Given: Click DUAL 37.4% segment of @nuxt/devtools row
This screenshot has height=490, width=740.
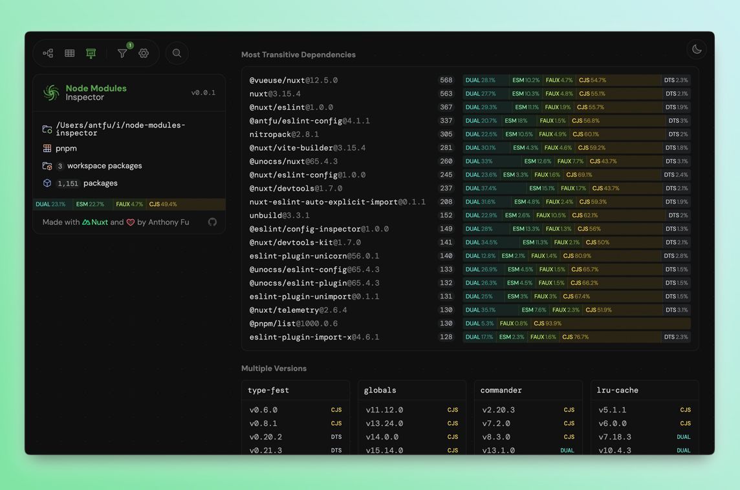Looking at the screenshot, I should pos(495,188).
